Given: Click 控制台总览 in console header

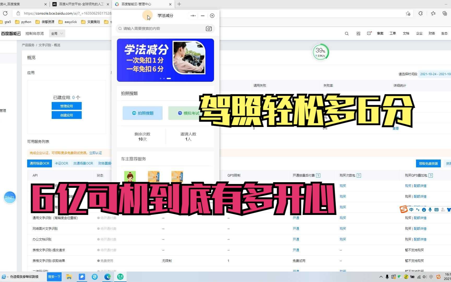Looking at the screenshot, I should 35,33.
